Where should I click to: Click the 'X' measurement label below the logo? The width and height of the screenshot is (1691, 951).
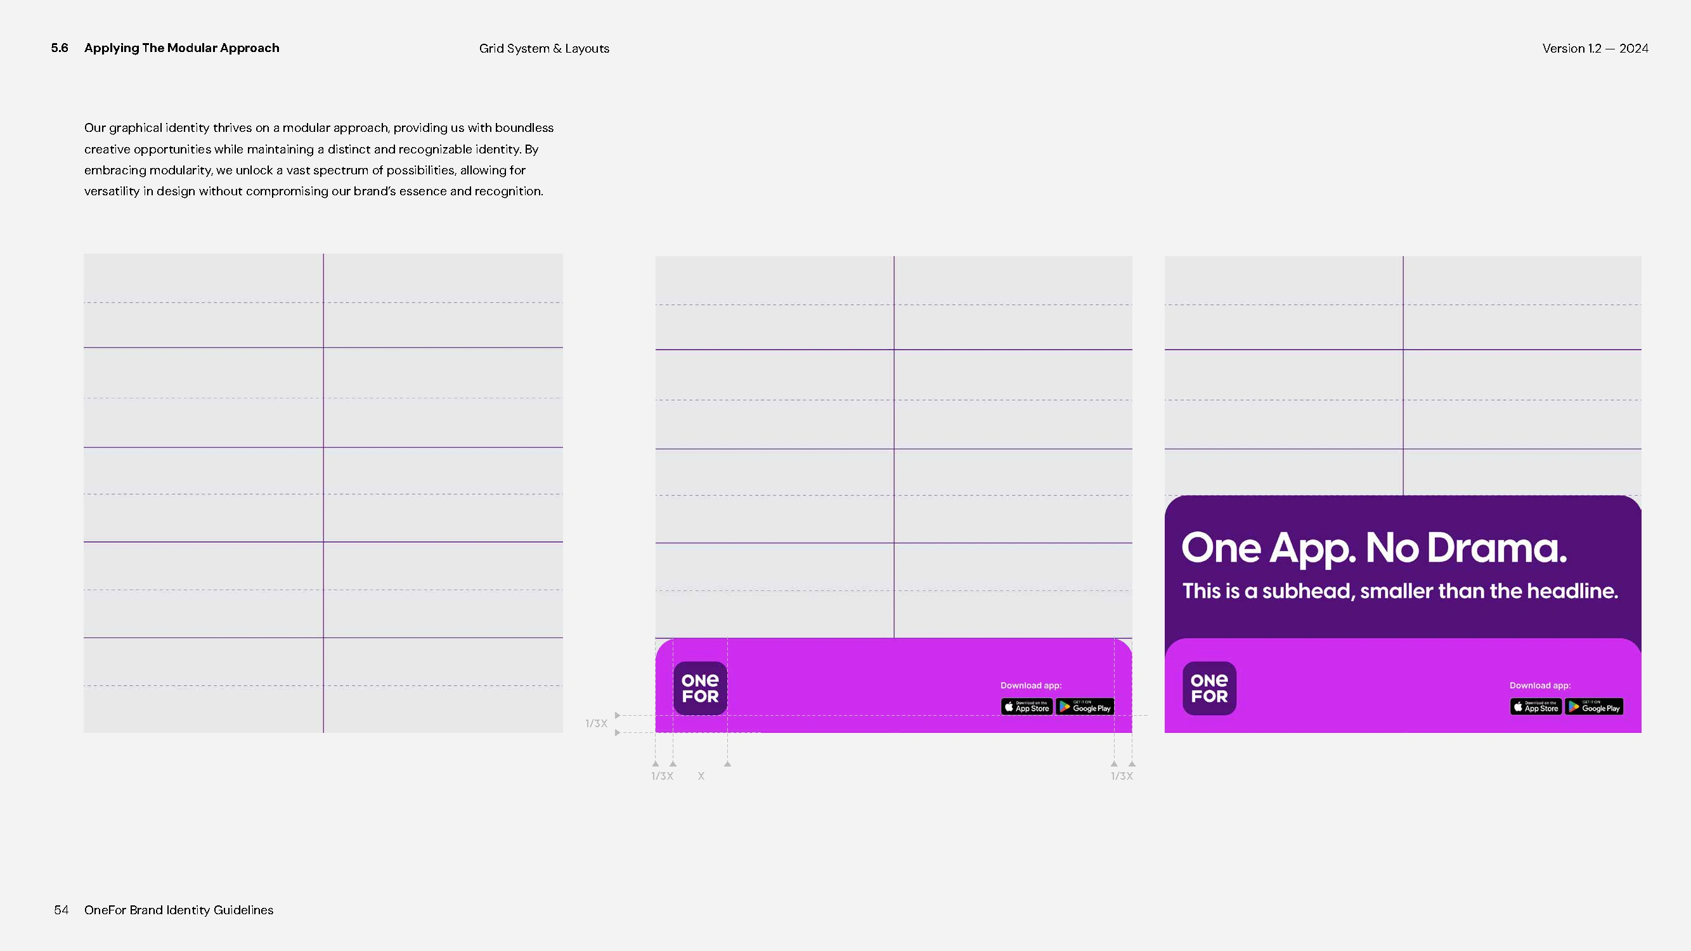701,776
